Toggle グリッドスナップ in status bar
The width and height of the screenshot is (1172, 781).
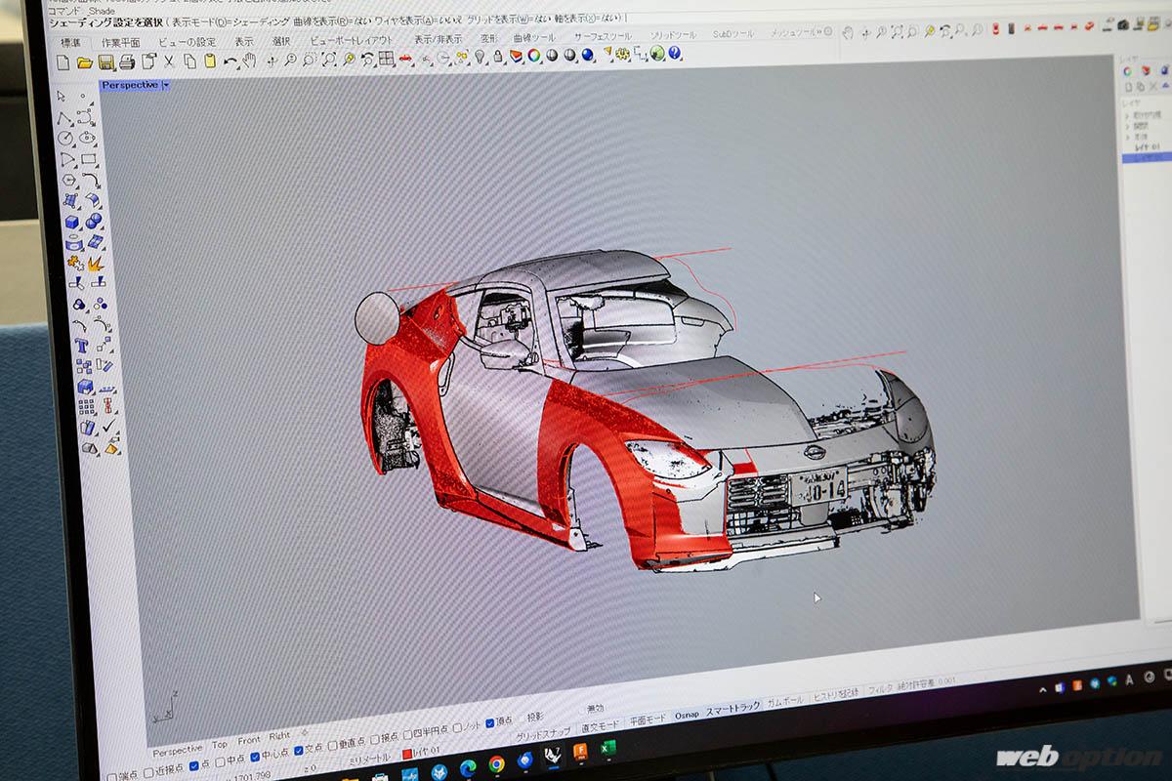coord(543,733)
